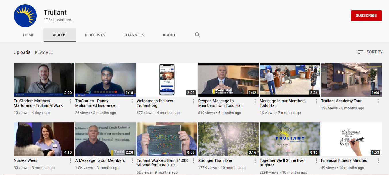This screenshot has height=175, width=389.
Task: Open options menu for TruStories - Danny Muhammed
Action: pyautogui.click(x=132, y=101)
